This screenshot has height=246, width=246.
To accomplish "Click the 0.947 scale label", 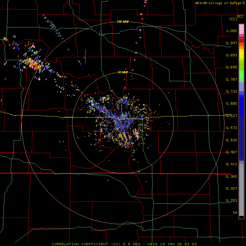I will tap(232, 43).
